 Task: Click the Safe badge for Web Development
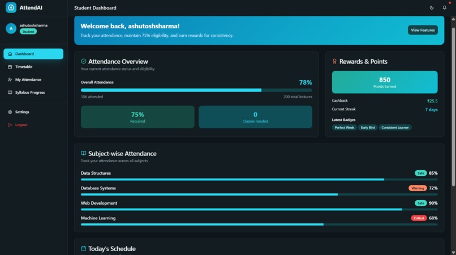pyautogui.click(x=420, y=203)
